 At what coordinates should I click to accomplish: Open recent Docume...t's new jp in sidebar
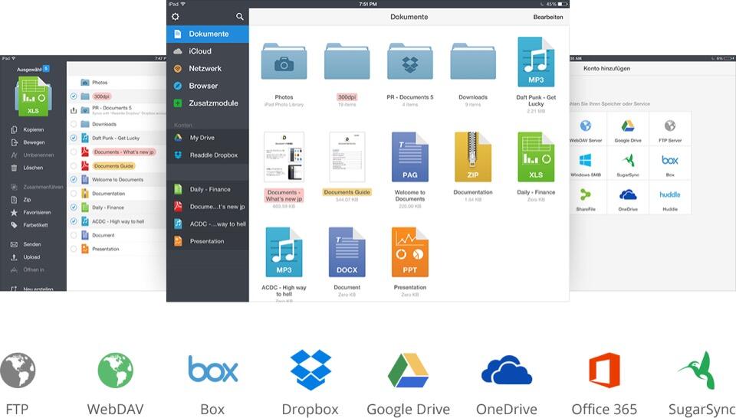click(x=208, y=207)
